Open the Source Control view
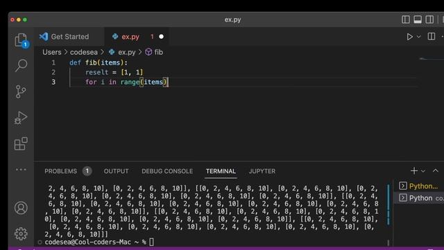444x250 pixels. (x=21, y=92)
